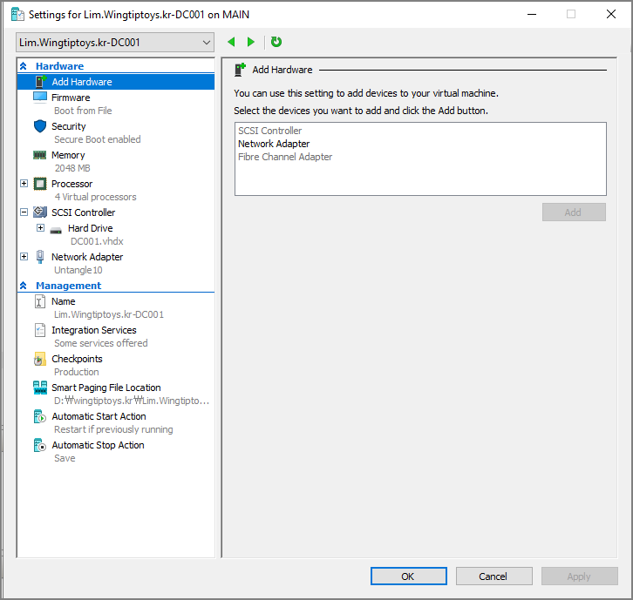Click the Integration Services icon
The image size is (633, 600).
coord(39,330)
